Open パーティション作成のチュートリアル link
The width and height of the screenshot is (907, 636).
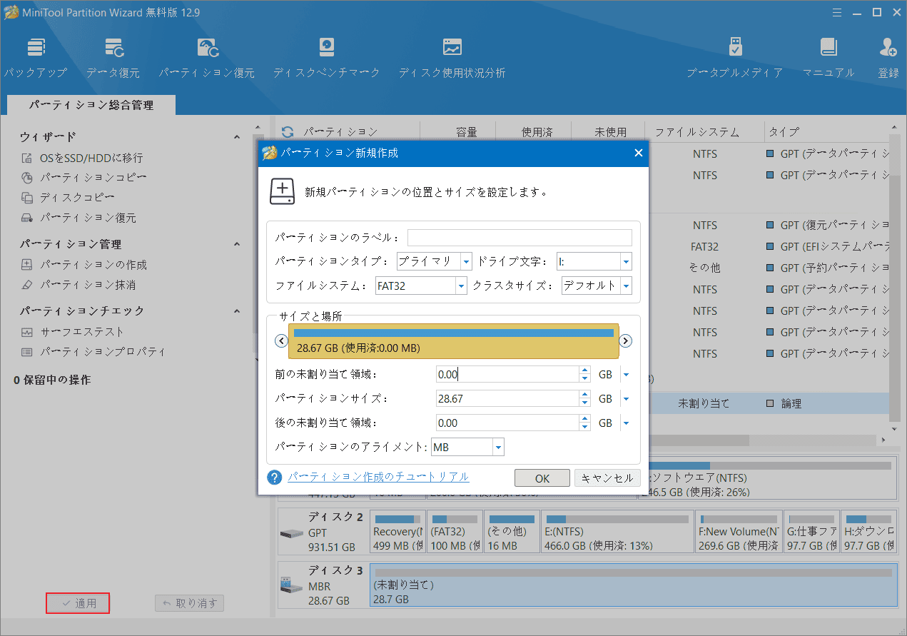[378, 477]
